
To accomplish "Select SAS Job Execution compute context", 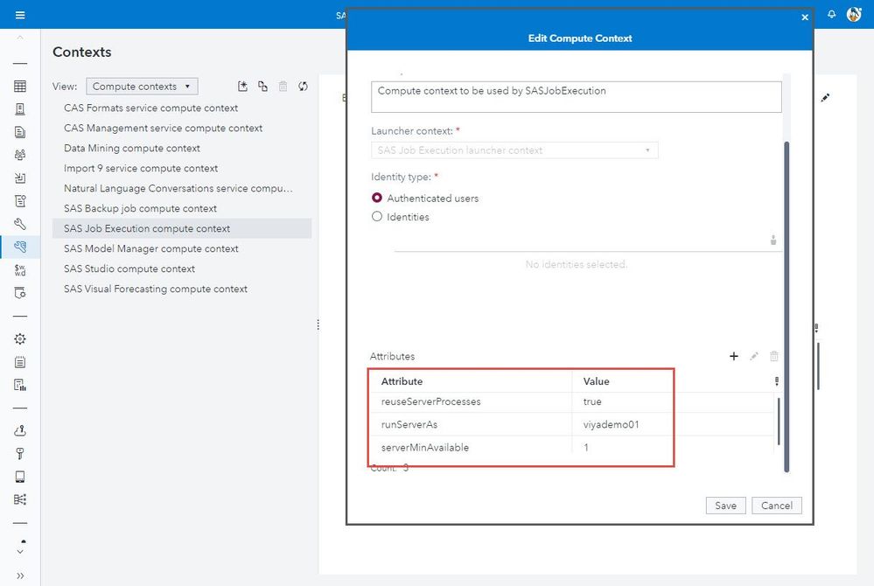I will [x=182, y=228].
